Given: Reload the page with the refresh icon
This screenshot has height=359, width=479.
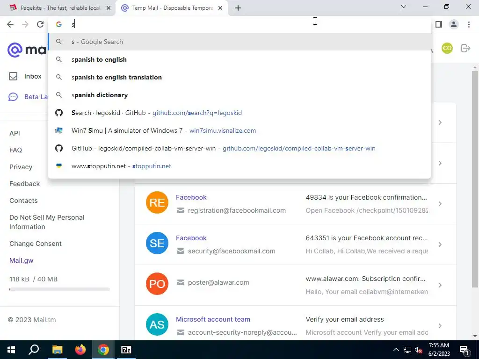Looking at the screenshot, I should 40,24.
